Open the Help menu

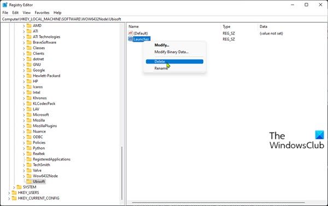(x=57, y=13)
